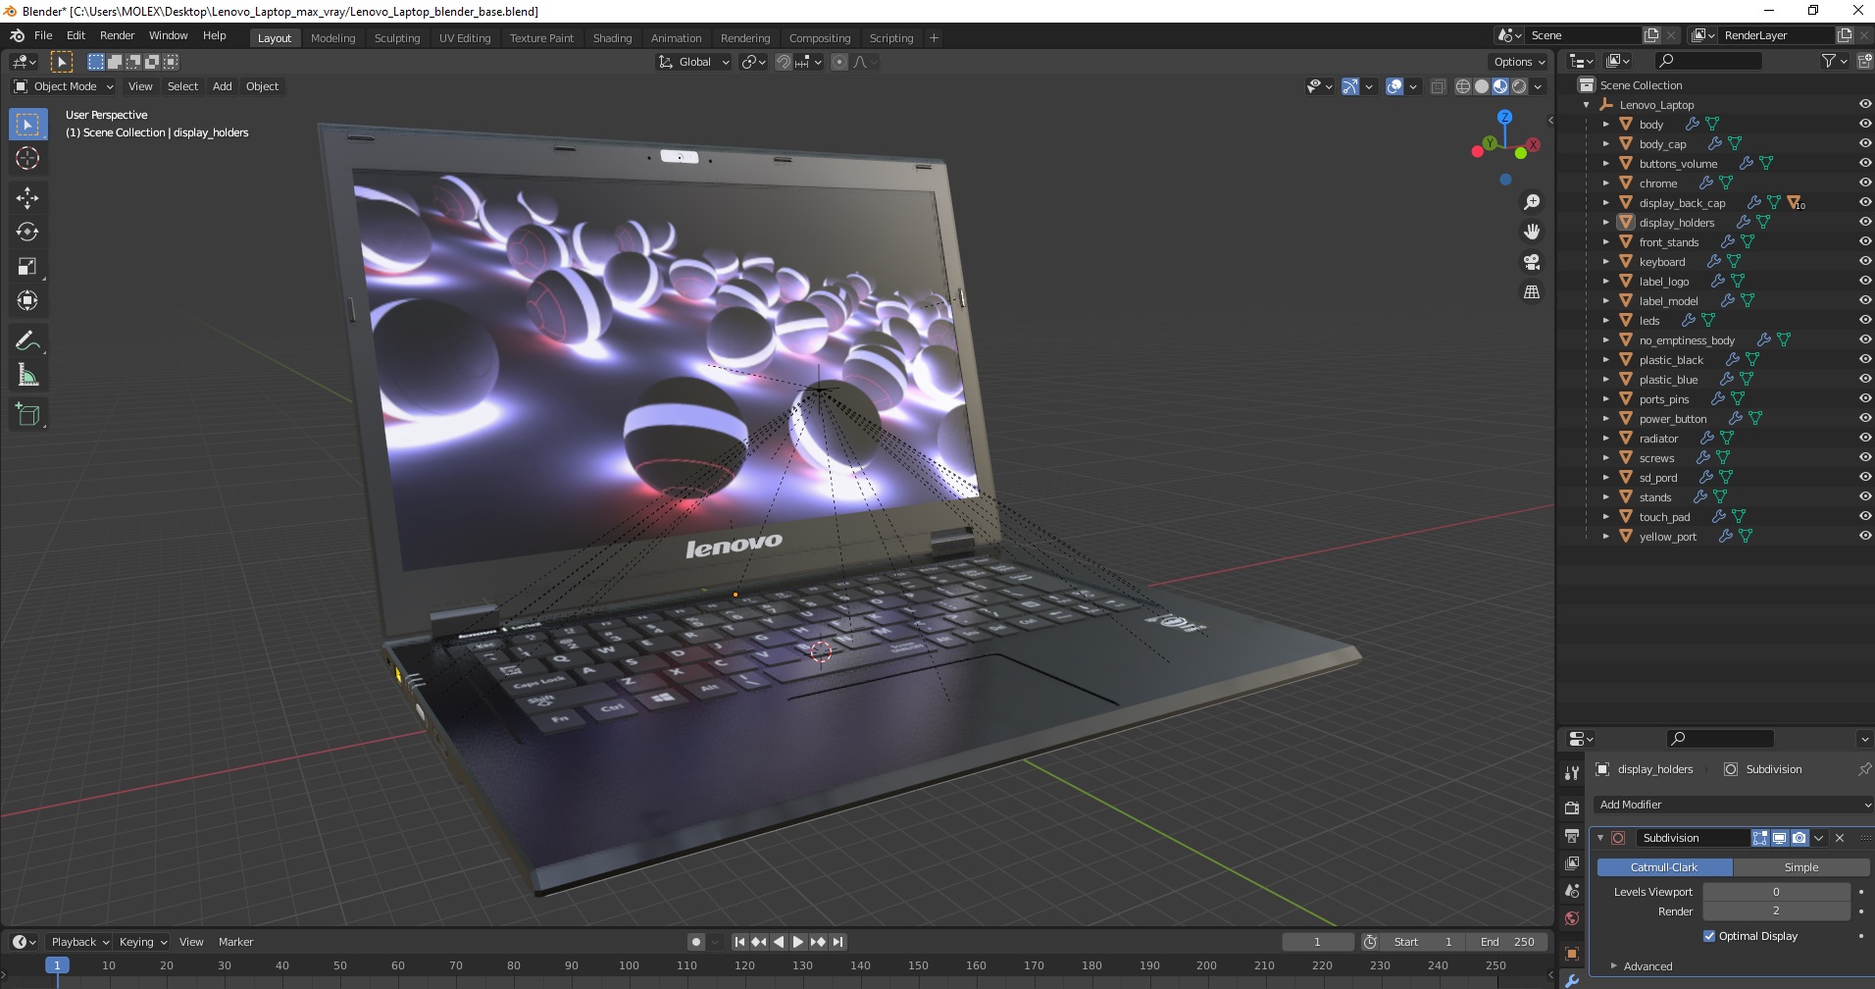This screenshot has width=1875, height=989.
Task: Open the Keying dropdown
Action: pyautogui.click(x=142, y=942)
